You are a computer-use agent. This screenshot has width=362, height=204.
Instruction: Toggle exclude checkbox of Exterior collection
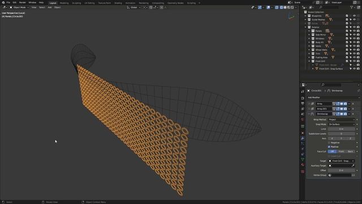pos(347,27)
